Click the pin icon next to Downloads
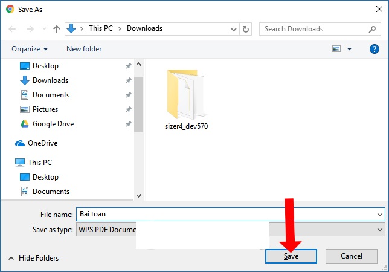The image size is (389, 272). 128,80
